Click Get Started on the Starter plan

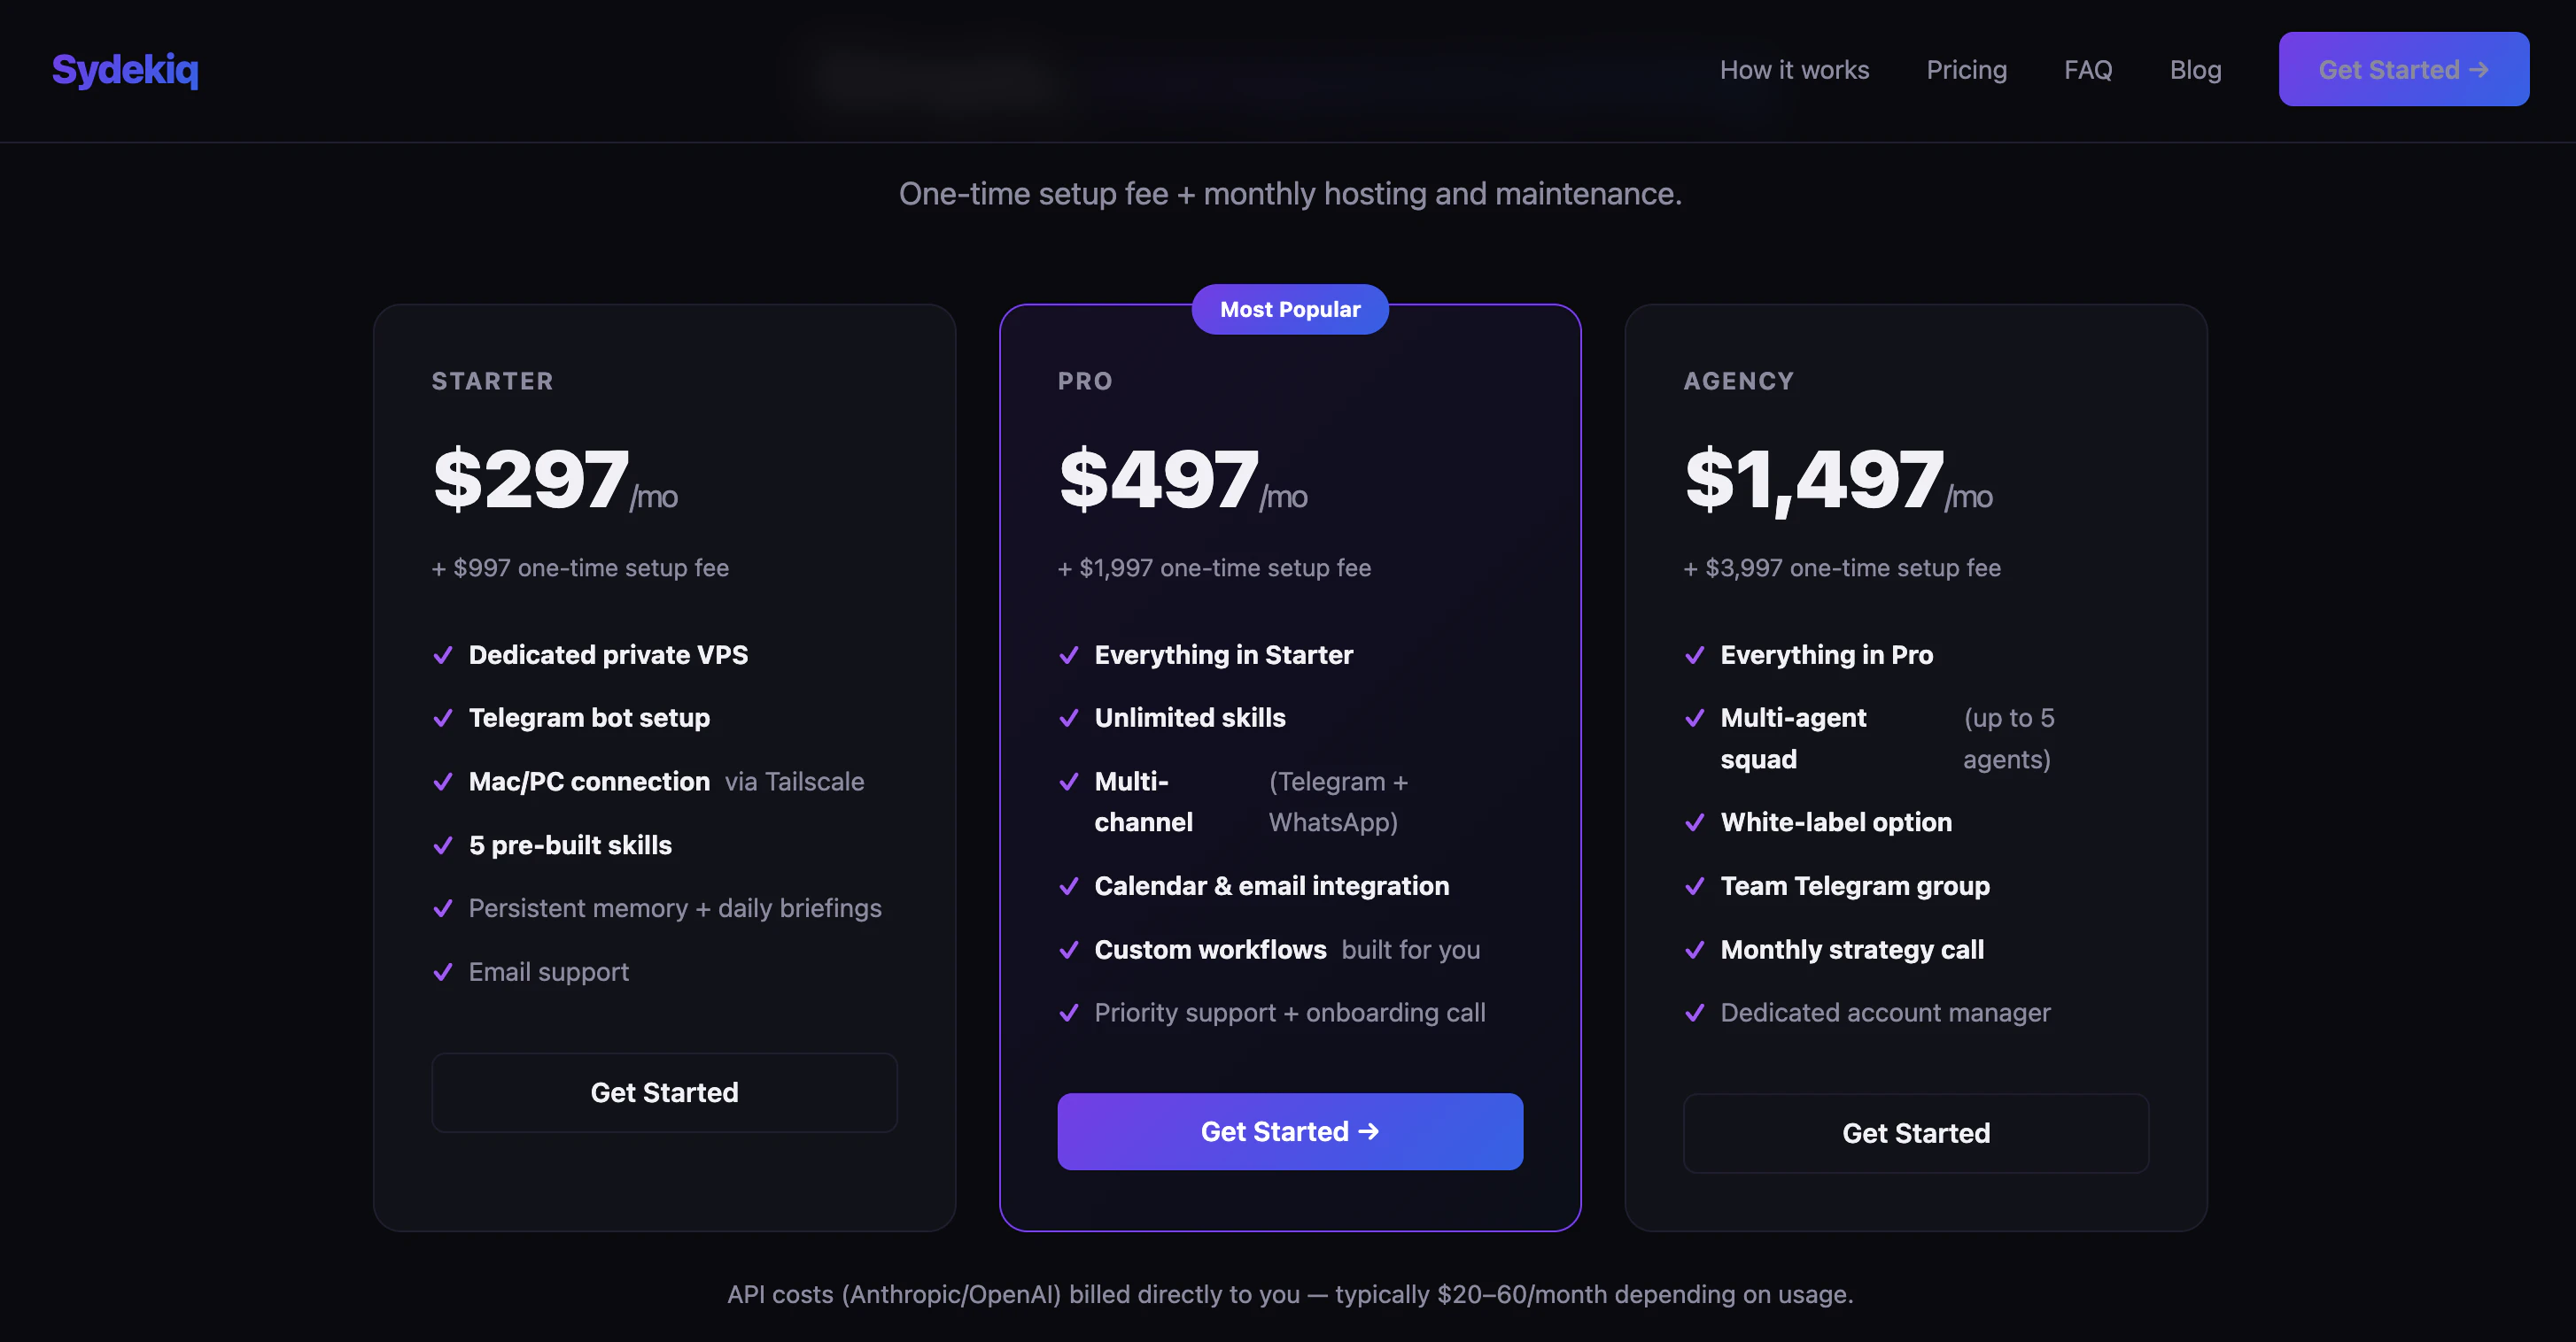pyautogui.click(x=664, y=1092)
